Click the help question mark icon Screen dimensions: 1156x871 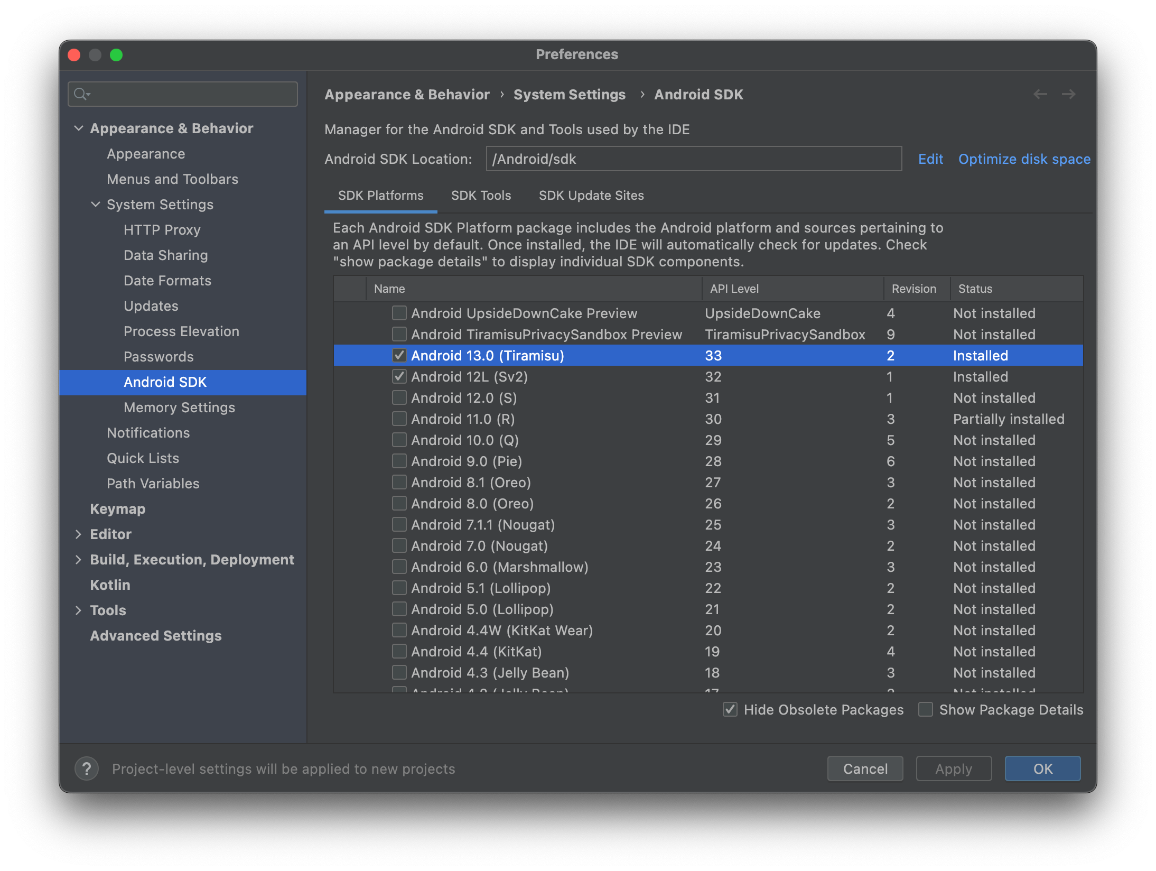point(86,768)
